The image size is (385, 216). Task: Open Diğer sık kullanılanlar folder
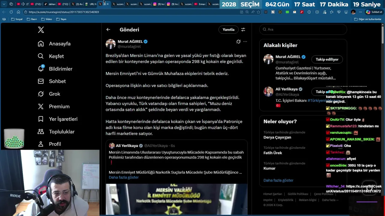pyautogui.click(x=368, y=19)
